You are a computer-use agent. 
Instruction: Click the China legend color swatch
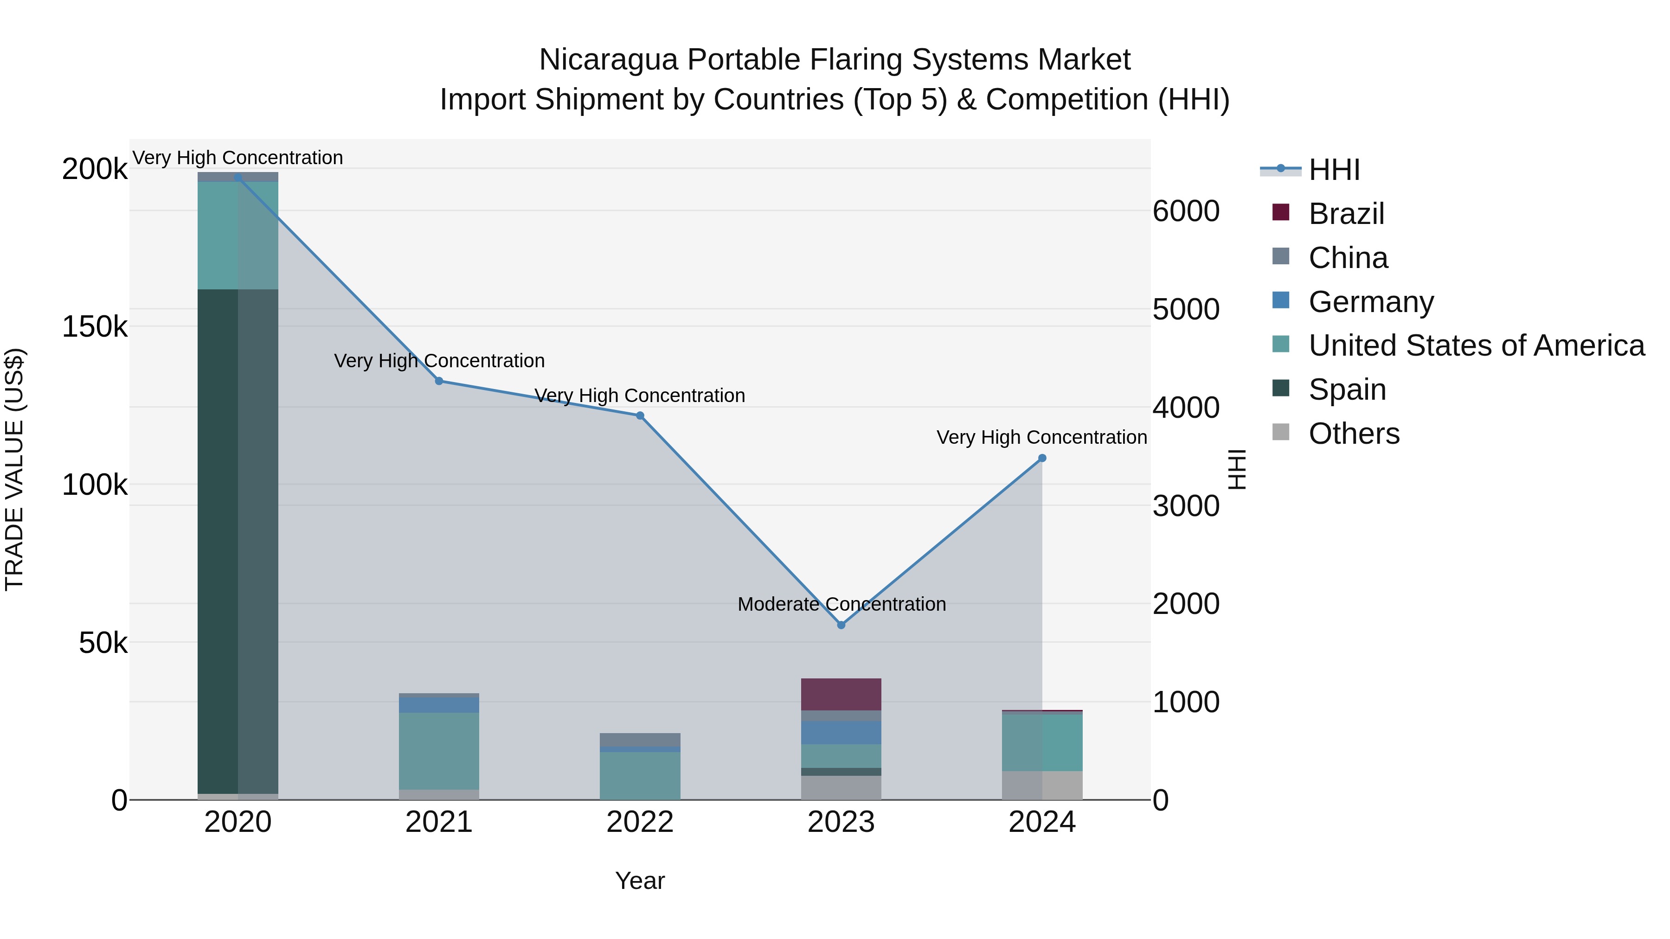point(1280,256)
